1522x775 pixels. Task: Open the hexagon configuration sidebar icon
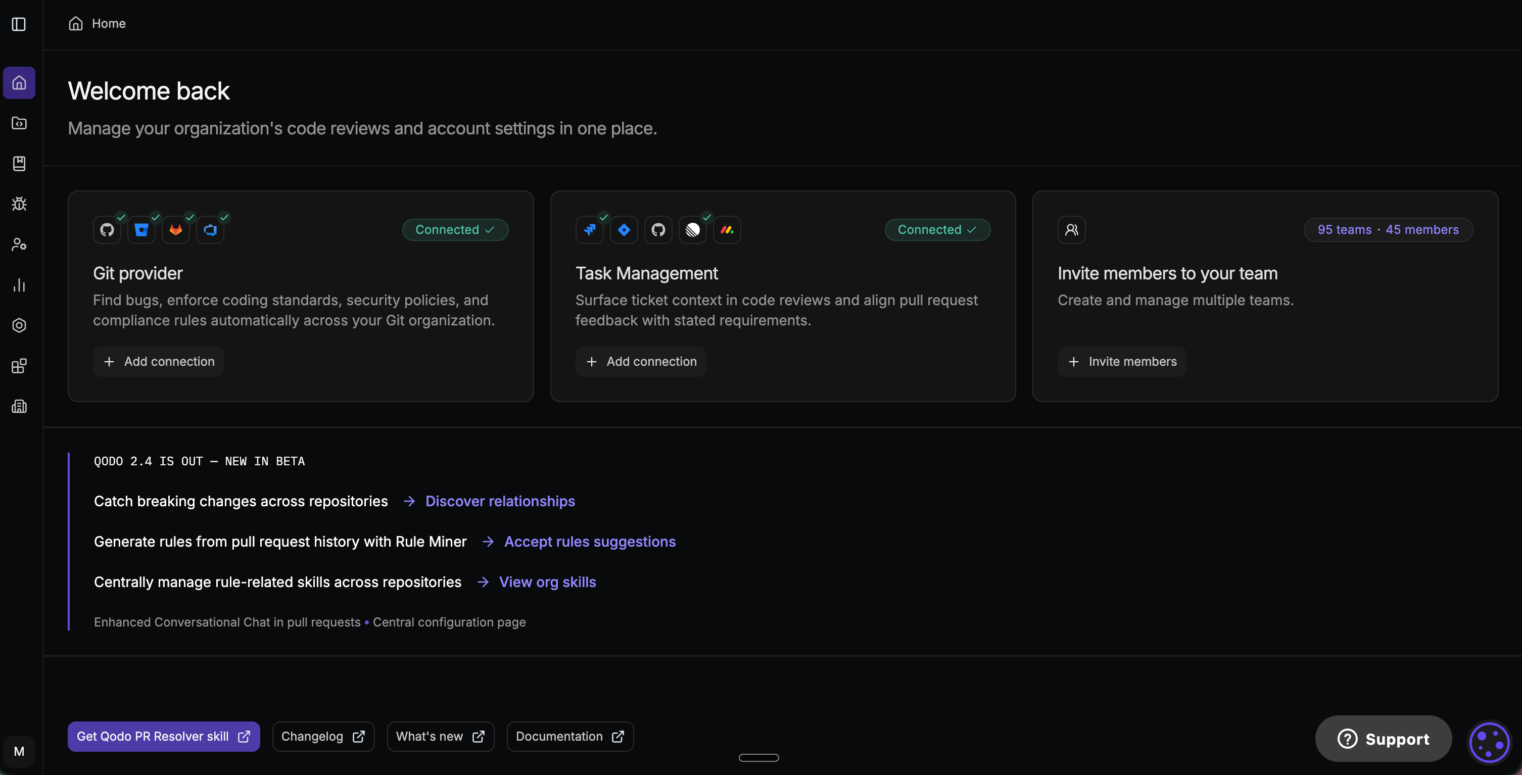19,325
